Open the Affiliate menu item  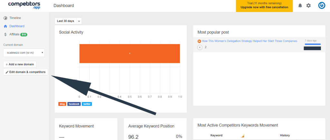[15, 34]
